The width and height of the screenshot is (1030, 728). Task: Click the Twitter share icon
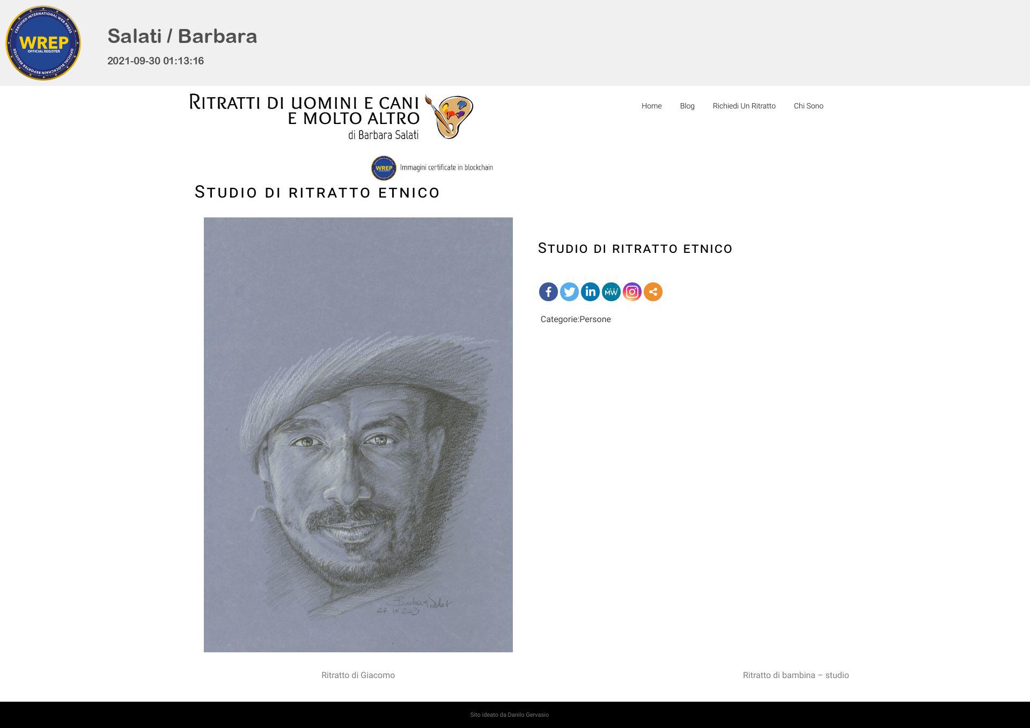[569, 292]
